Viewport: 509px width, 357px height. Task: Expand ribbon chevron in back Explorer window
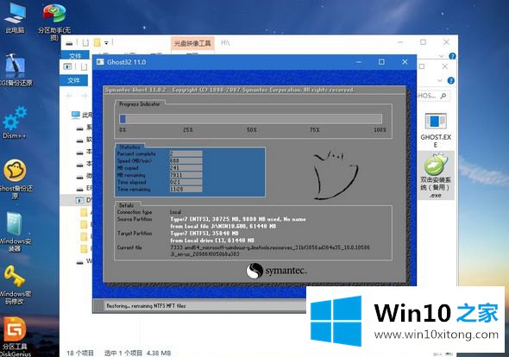coord(441,56)
